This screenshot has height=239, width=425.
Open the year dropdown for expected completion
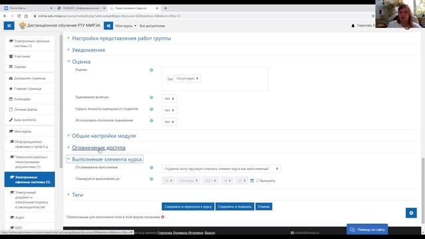pyautogui.click(x=211, y=181)
